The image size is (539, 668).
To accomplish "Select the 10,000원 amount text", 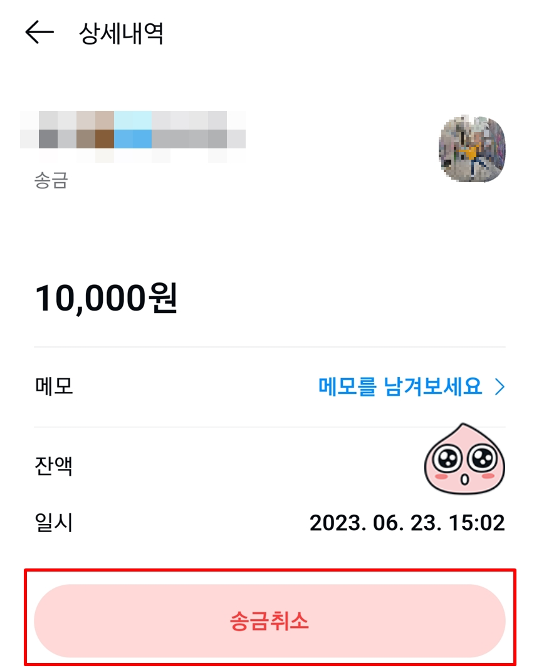I will pos(106,298).
